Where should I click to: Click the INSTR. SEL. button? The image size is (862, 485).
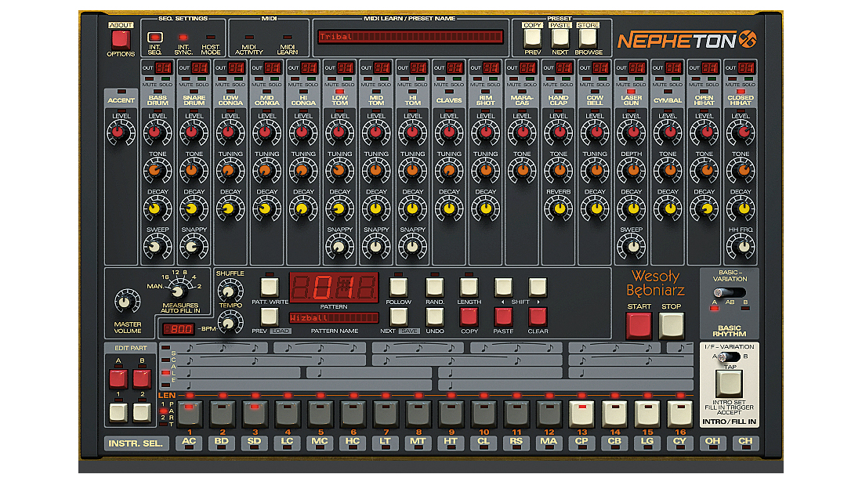(x=136, y=443)
